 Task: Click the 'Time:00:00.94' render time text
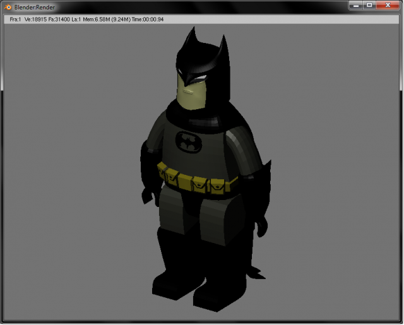[x=148, y=20]
